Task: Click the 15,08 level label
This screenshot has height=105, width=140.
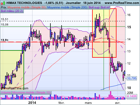Action: tap(4, 25)
